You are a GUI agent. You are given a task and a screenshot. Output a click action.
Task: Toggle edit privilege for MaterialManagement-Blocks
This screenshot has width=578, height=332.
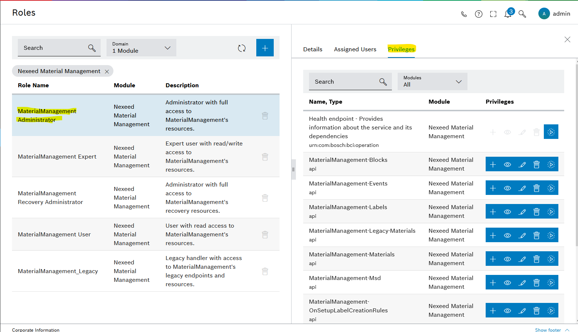click(522, 164)
